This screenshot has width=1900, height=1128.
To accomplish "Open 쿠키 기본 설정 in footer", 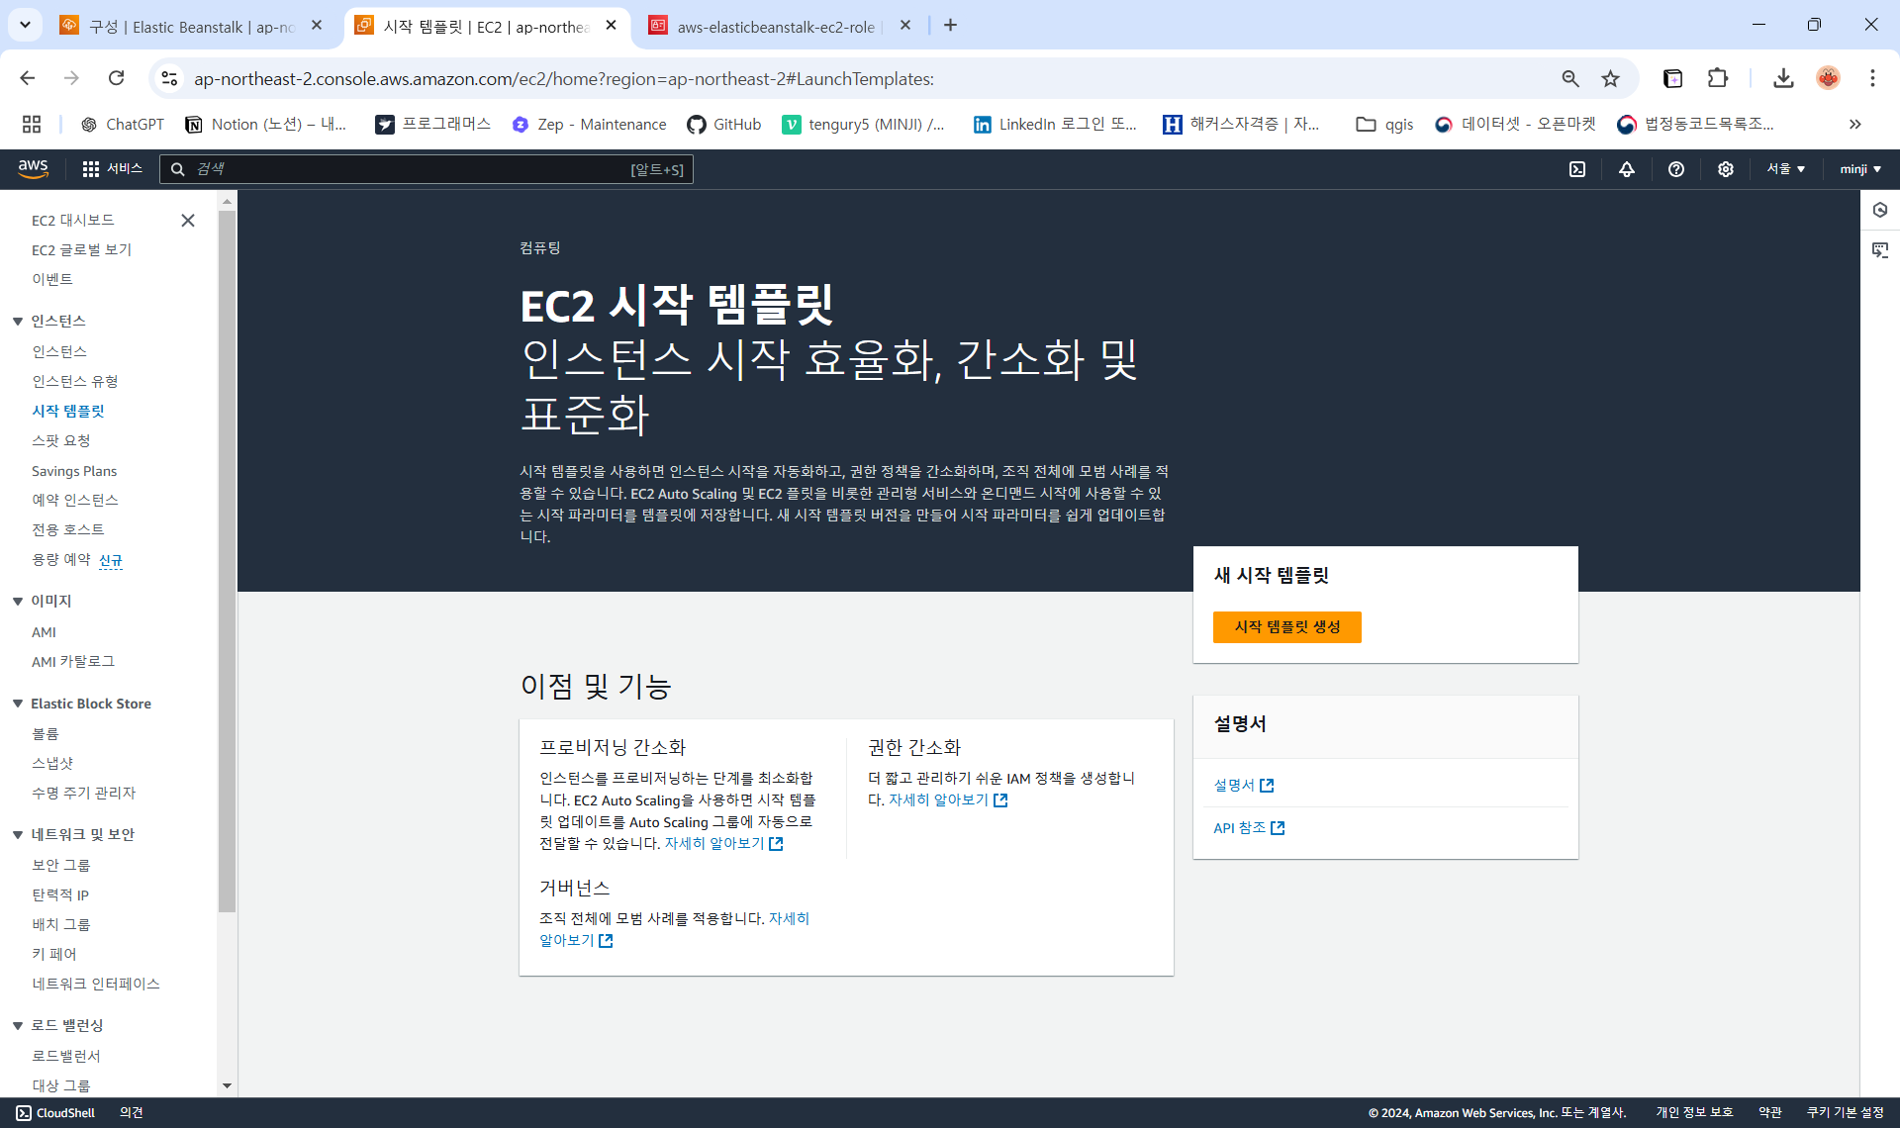I will 1846,1113.
